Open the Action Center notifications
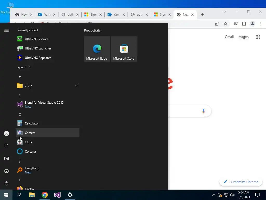 pyautogui.click(x=257, y=195)
